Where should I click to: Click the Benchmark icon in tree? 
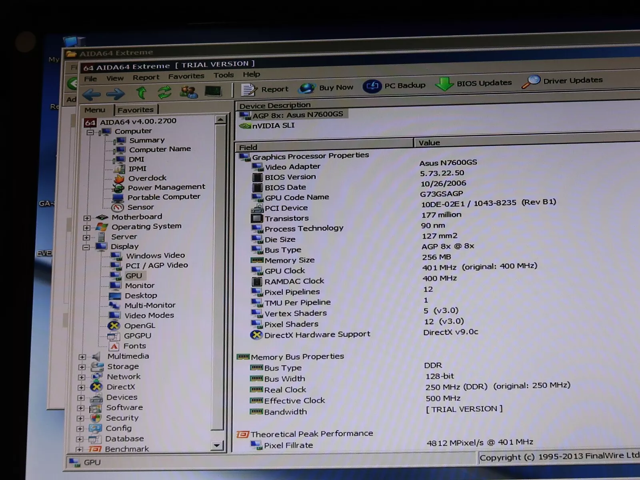94,449
